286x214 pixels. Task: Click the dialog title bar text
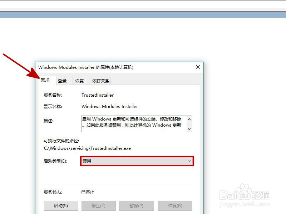coord(86,67)
